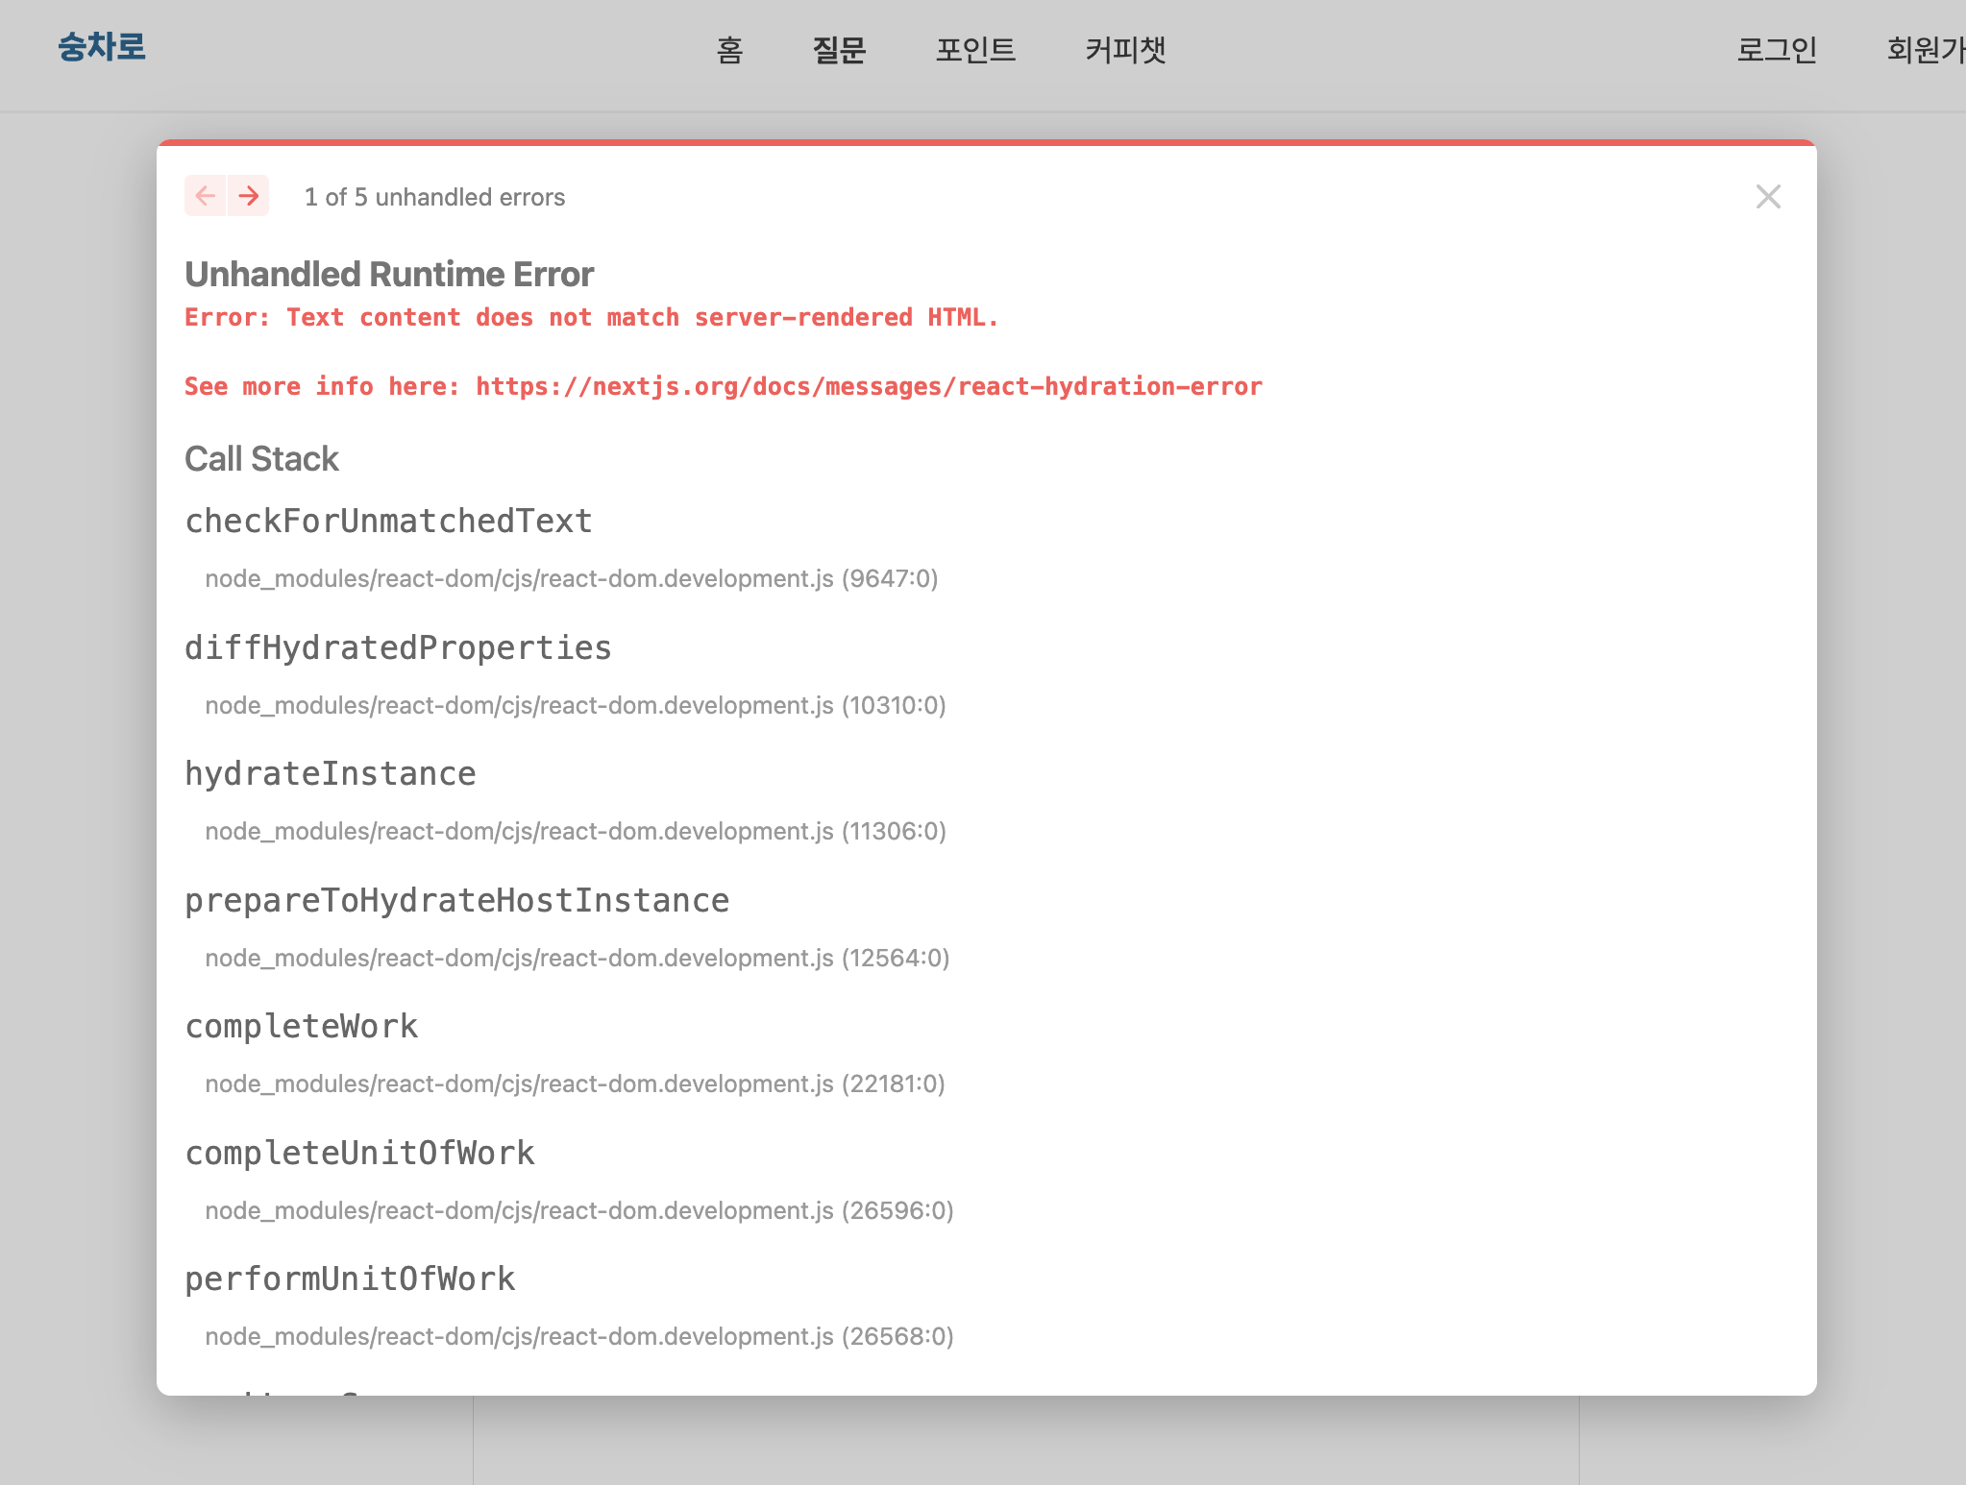Click the previous error left arrow
The image size is (1966, 1485).
tap(205, 196)
